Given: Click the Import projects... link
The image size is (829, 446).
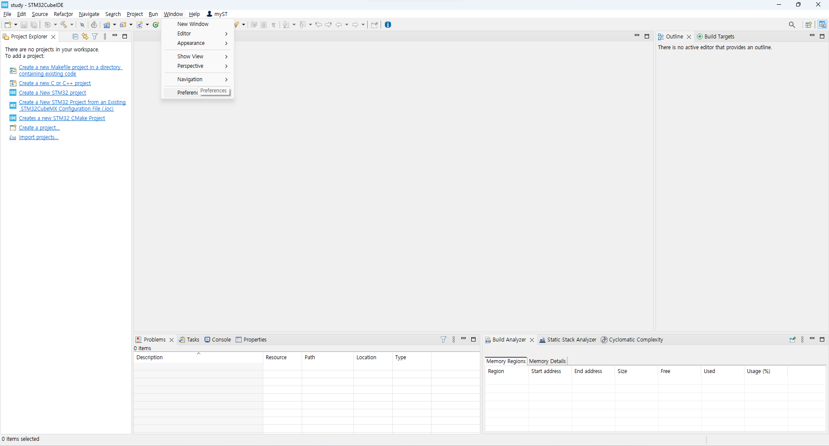Looking at the screenshot, I should pos(38,137).
